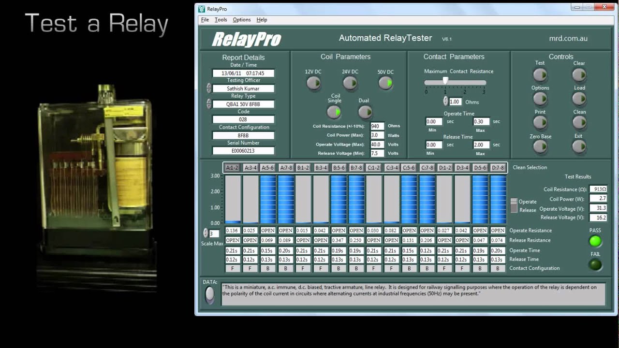
Task: Step the contact resistance Ohms value
Action: click(445, 101)
